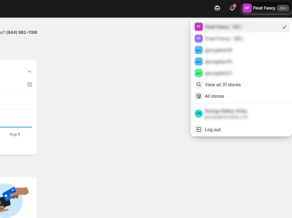This screenshot has height=218, width=292.
Task: Click the checkmark on the selected store
Action: click(x=284, y=27)
